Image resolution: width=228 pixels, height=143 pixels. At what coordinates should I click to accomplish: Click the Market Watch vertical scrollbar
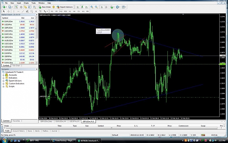point(36,40)
